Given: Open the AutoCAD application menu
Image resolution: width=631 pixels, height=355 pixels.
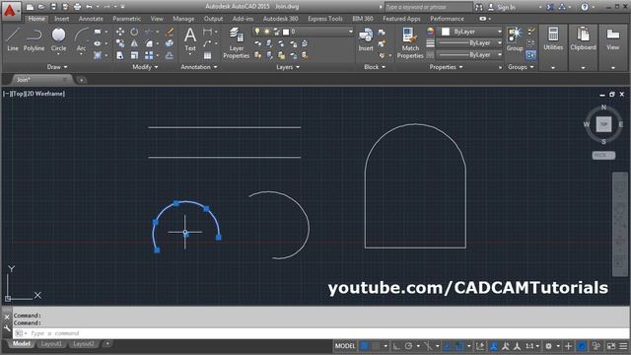Looking at the screenshot, I should pyautogui.click(x=11, y=11).
